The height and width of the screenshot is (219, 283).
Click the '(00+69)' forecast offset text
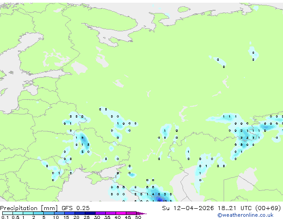click(x=268, y=208)
